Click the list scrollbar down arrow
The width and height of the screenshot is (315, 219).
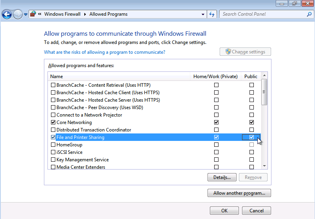click(x=264, y=166)
